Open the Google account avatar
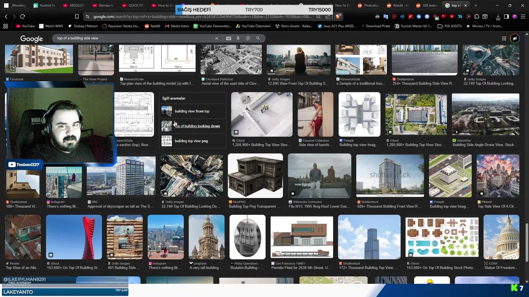This screenshot has width=529, height=297. 515,38
